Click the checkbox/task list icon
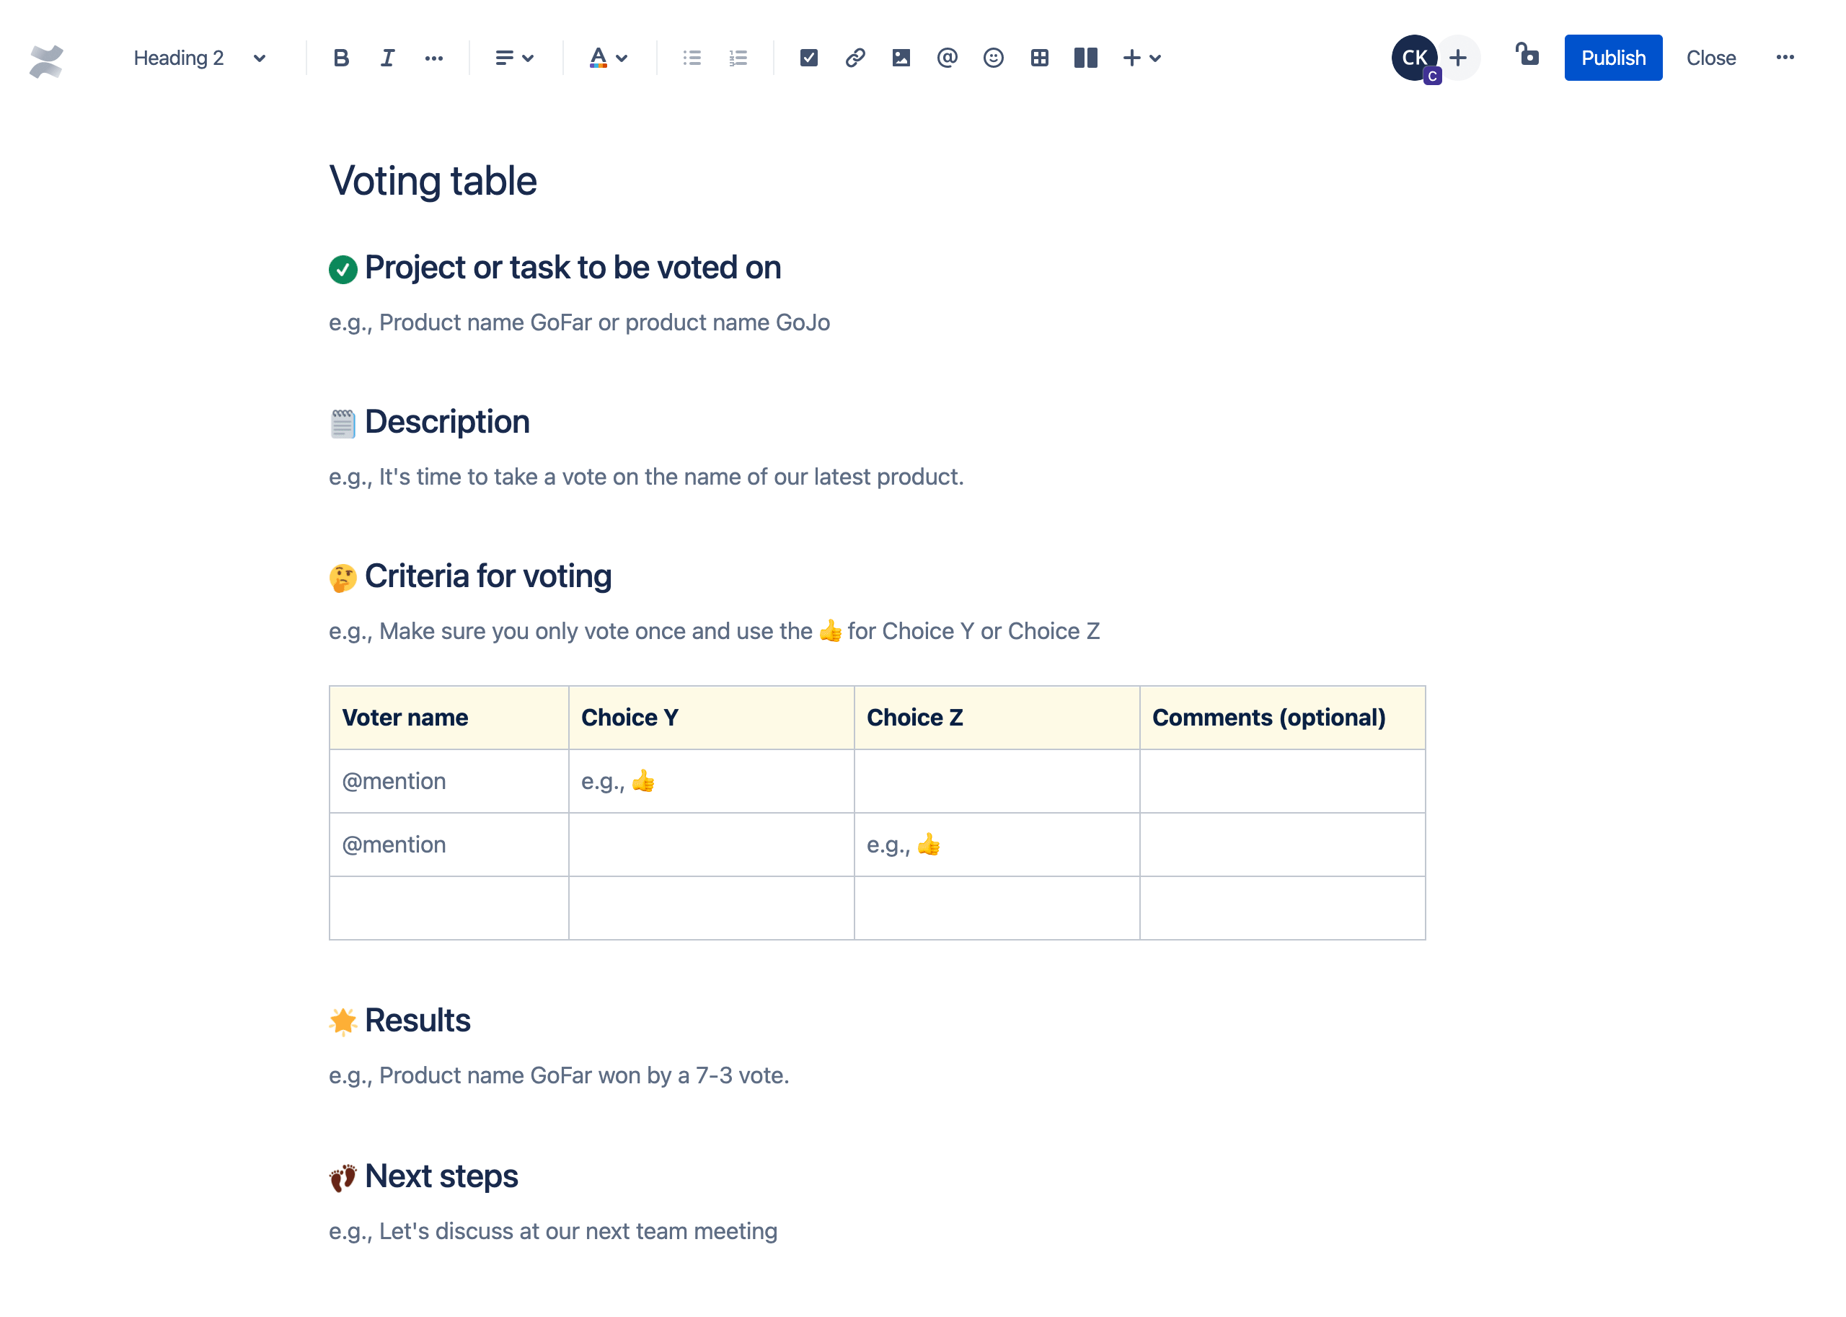 [x=806, y=57]
